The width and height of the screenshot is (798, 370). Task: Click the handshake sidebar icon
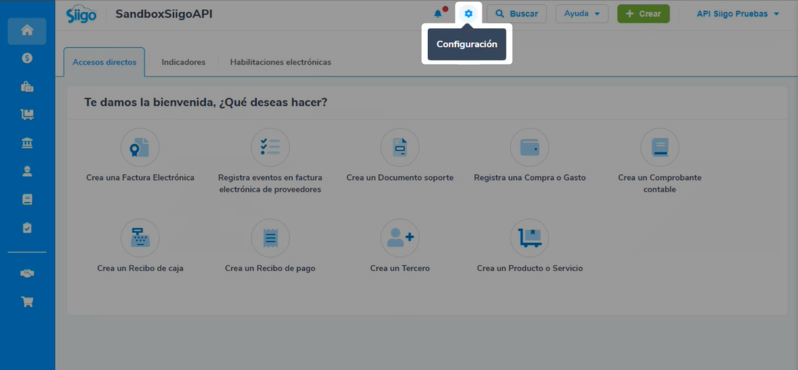27,273
